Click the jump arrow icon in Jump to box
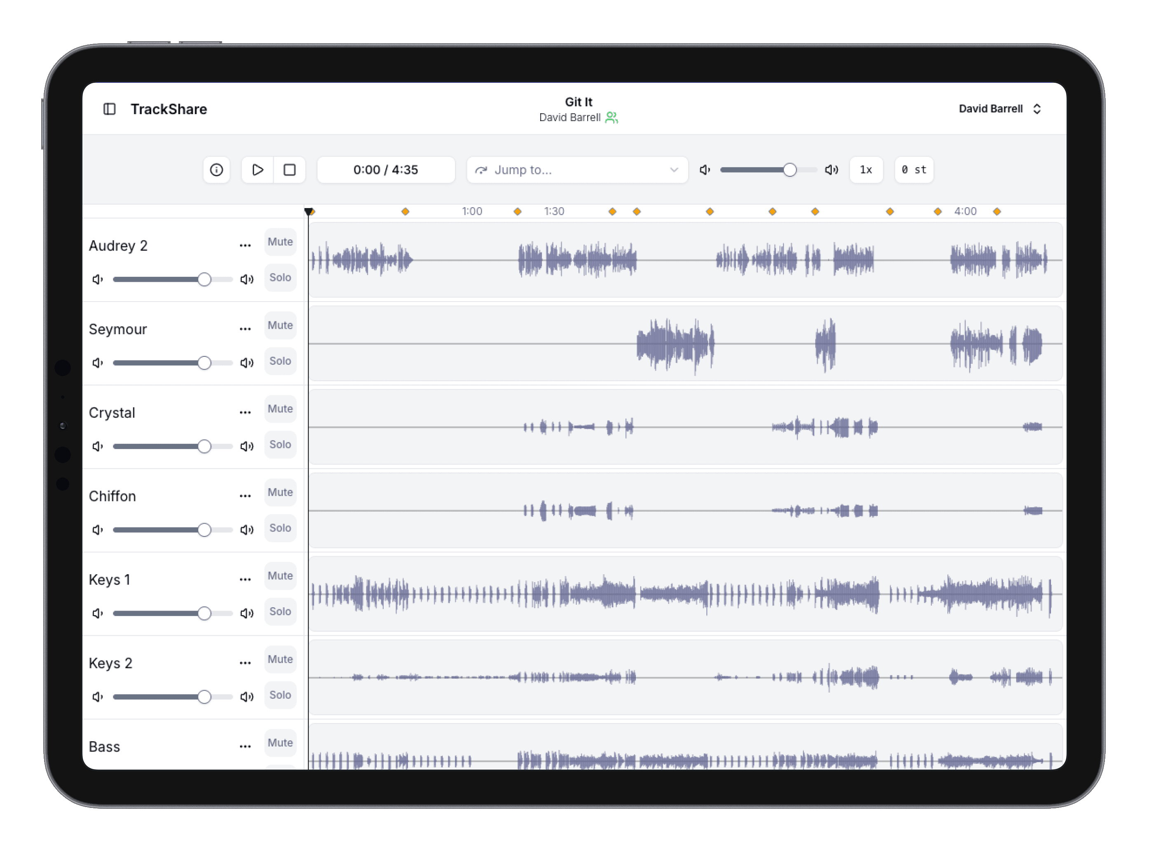Screen dimensions: 1149x852 coord(481,170)
